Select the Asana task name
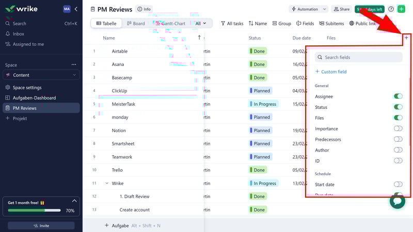Viewport: 413px width, 232px height. (118, 64)
